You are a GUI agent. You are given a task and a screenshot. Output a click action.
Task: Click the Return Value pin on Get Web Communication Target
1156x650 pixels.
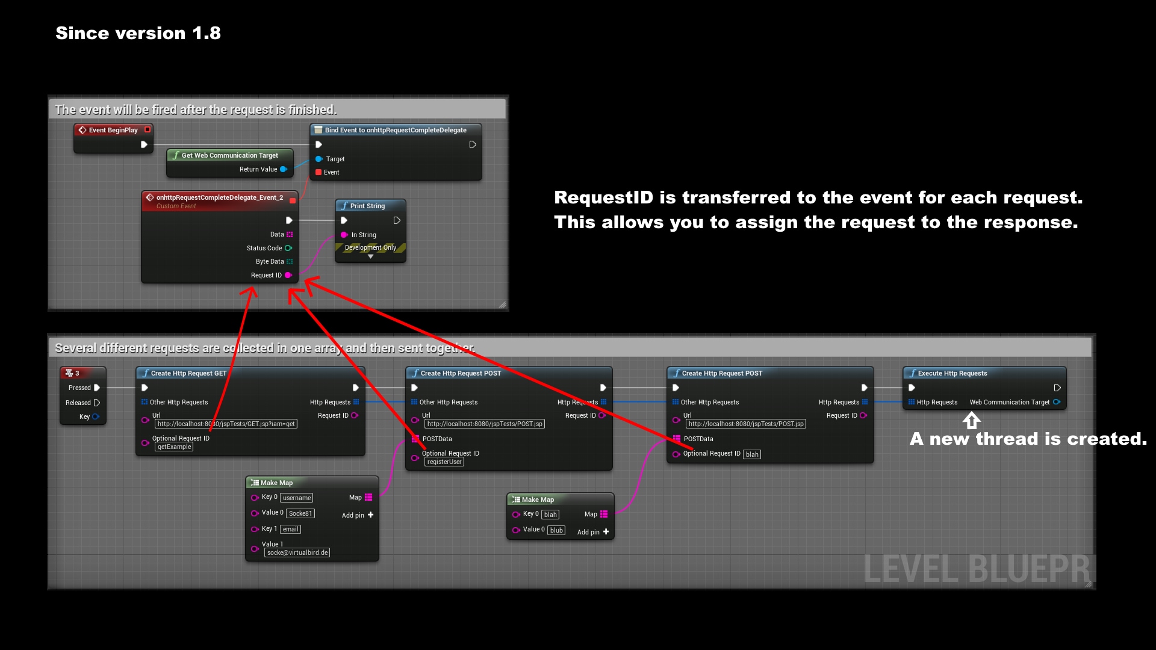(x=283, y=169)
